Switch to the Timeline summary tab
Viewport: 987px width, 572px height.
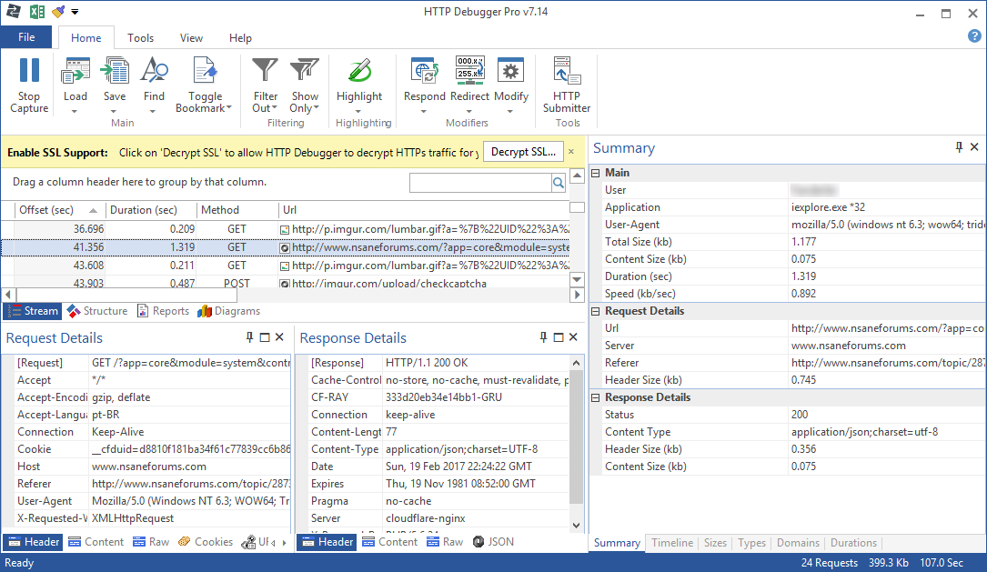[x=671, y=542]
